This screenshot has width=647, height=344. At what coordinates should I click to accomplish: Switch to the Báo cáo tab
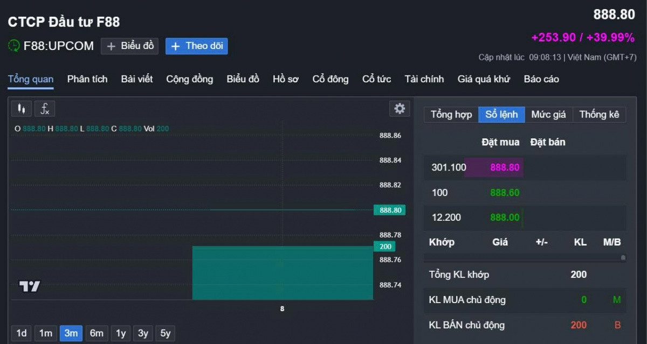(x=541, y=79)
